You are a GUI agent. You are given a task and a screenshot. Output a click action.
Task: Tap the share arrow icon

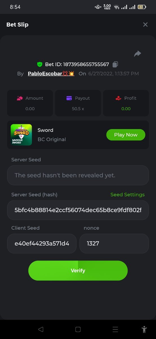137,54
